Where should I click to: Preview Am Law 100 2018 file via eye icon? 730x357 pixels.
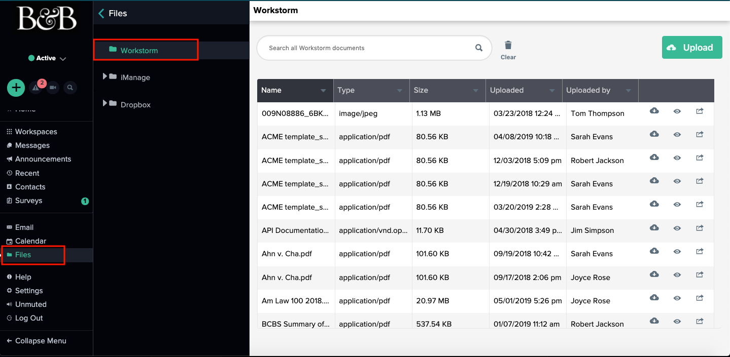[677, 298]
